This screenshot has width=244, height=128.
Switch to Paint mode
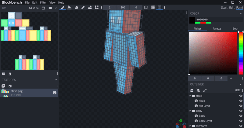click(x=239, y=7)
